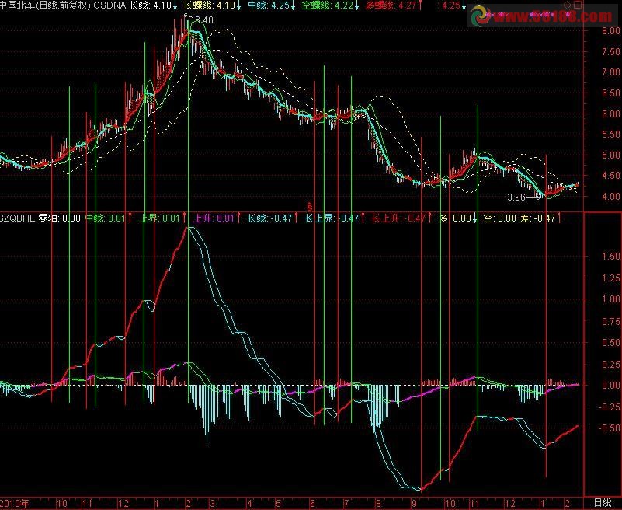622x510 pixels.
Task: Click the 4.00 price axis label
Action: coord(610,196)
